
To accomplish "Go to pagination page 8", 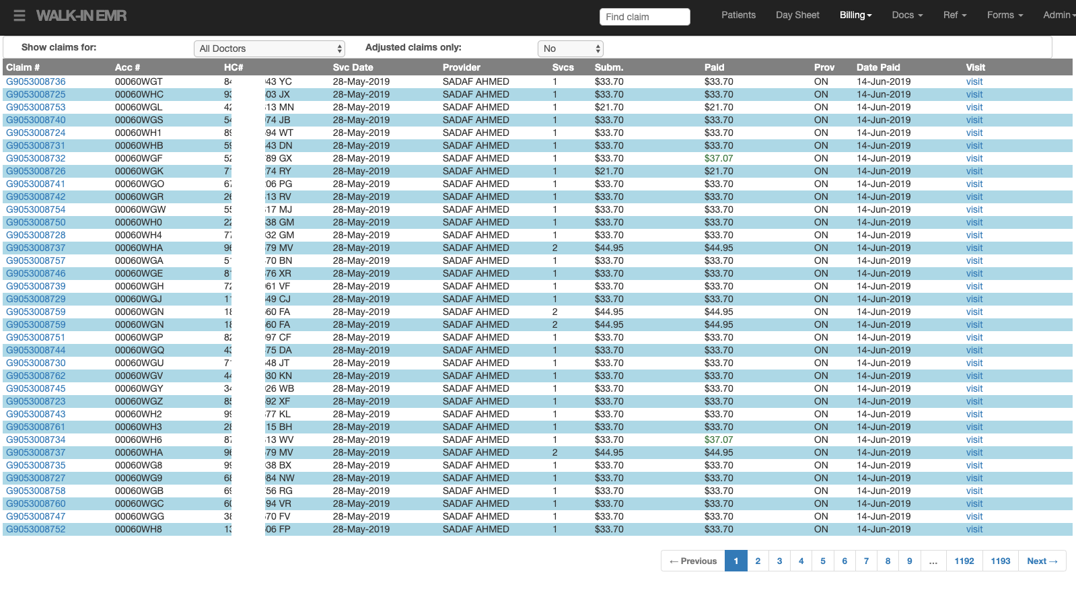I will [888, 561].
